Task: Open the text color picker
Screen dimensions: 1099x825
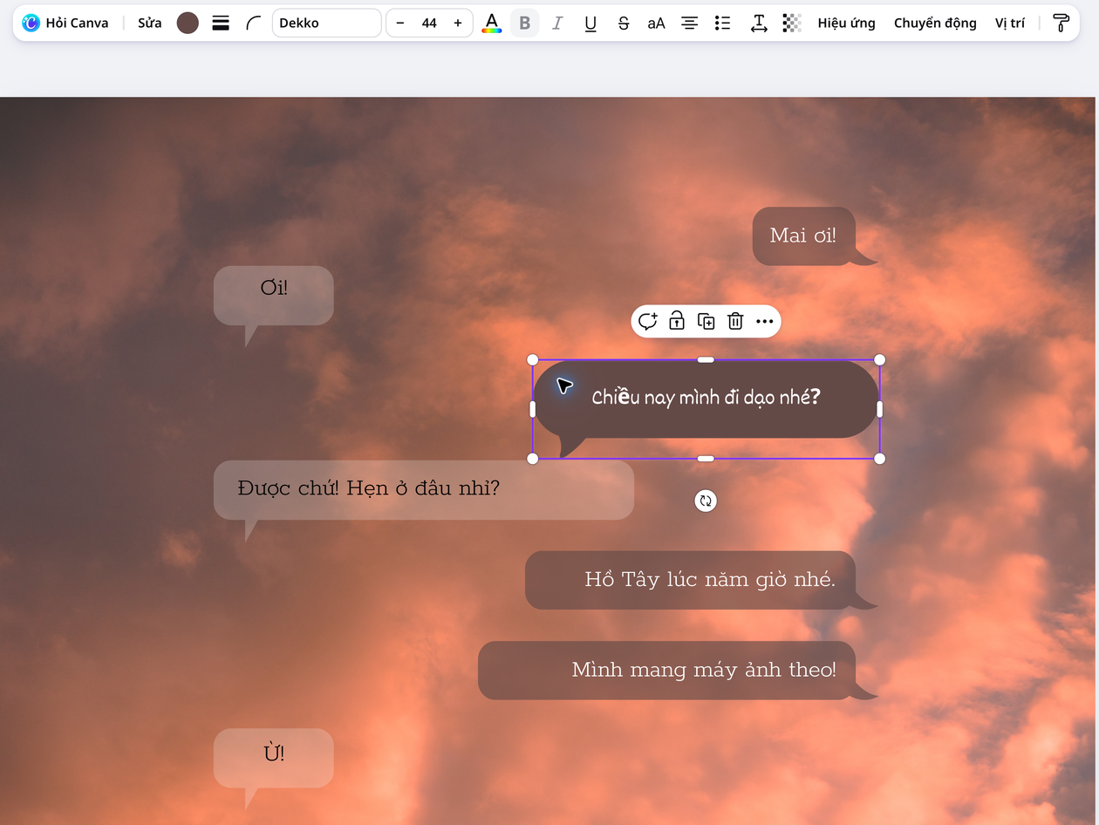Action: coord(492,23)
